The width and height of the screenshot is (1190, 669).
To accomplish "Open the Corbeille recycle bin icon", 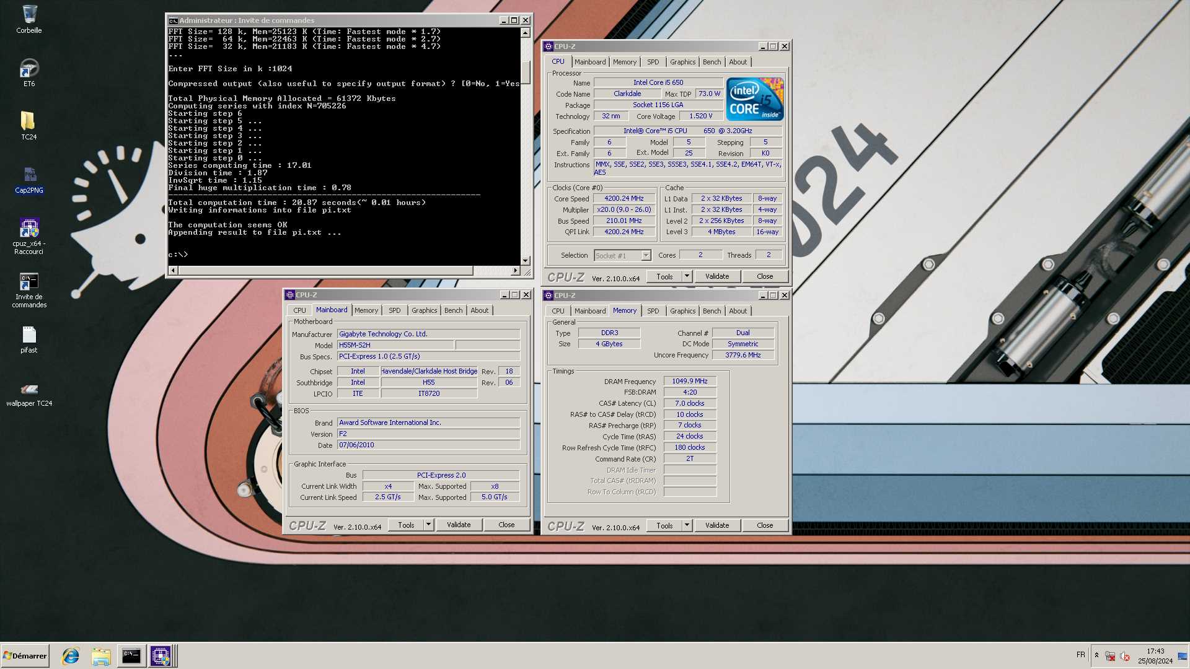I will [29, 19].
